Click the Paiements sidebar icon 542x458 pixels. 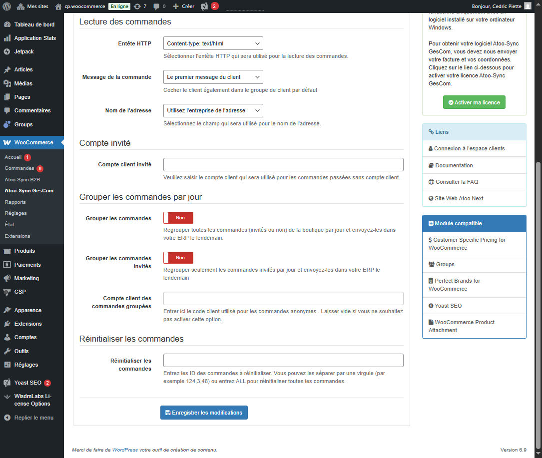click(7, 265)
